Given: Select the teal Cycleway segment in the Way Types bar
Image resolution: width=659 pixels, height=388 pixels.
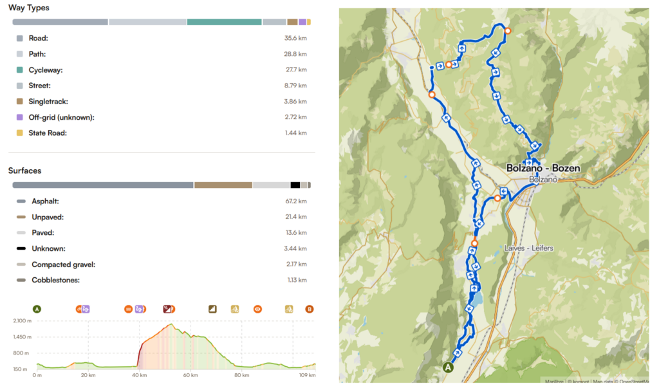Looking at the screenshot, I should tap(224, 22).
